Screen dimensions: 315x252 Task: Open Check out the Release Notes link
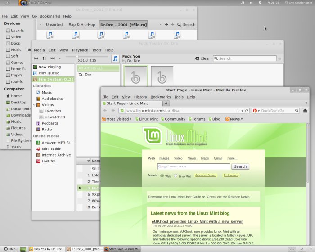228,197
